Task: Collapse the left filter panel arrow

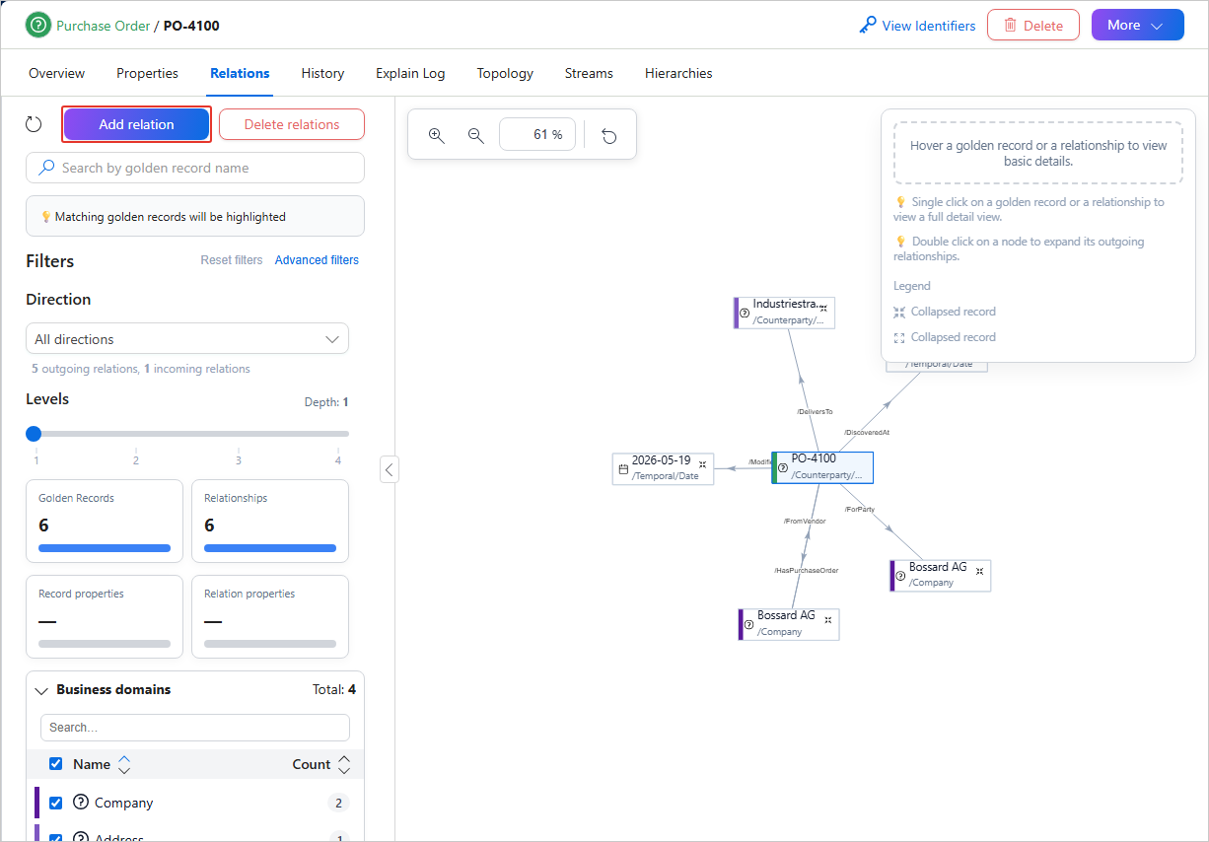Action: [390, 469]
